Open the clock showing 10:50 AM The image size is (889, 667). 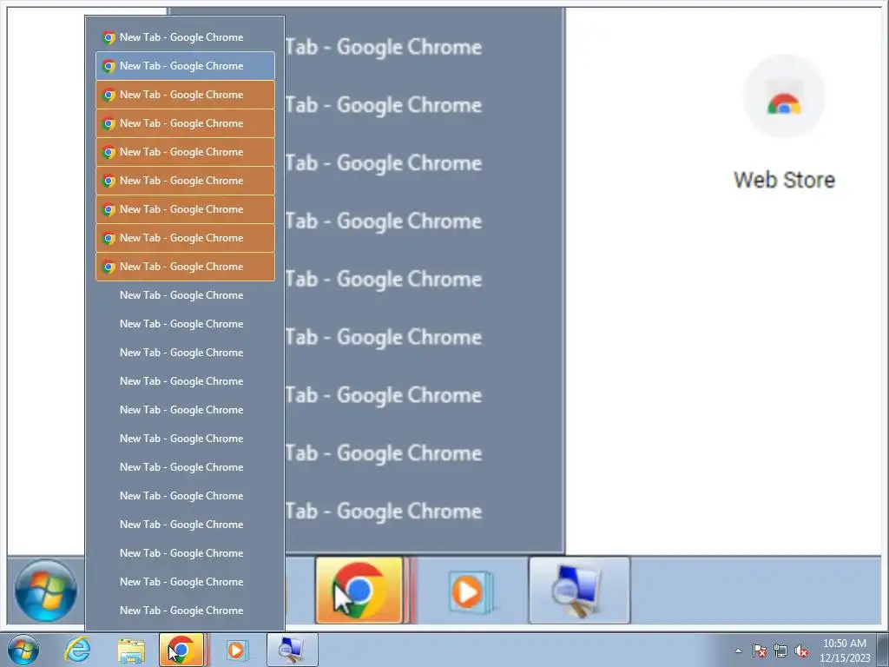(x=845, y=650)
